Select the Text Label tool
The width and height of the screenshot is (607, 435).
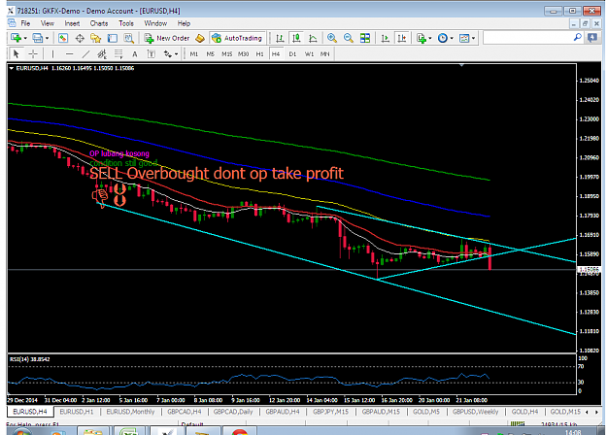[x=152, y=54]
